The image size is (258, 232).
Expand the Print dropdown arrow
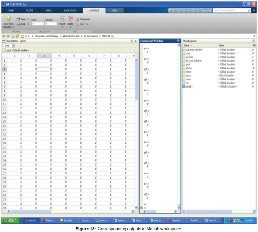(x=28, y=24)
